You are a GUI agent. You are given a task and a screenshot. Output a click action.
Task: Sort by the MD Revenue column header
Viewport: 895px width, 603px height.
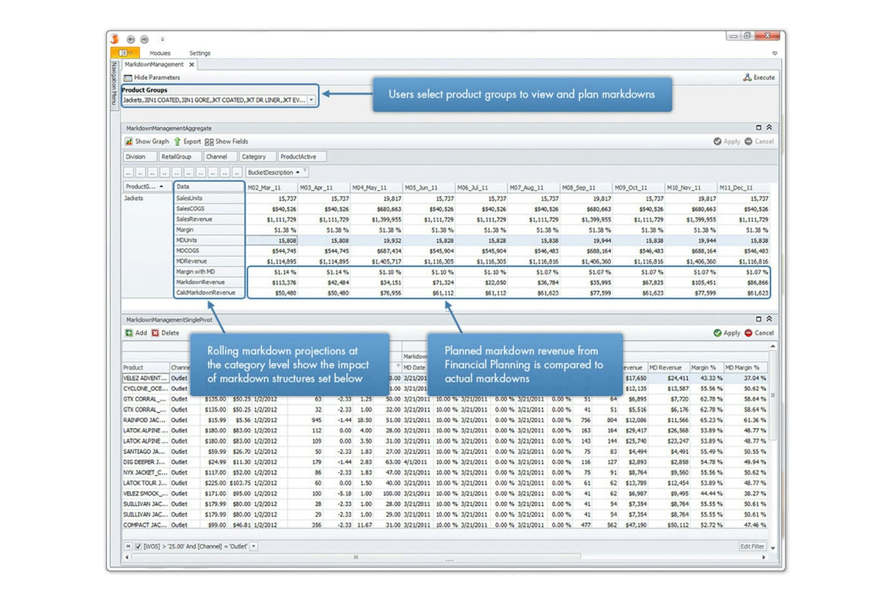tap(668, 367)
